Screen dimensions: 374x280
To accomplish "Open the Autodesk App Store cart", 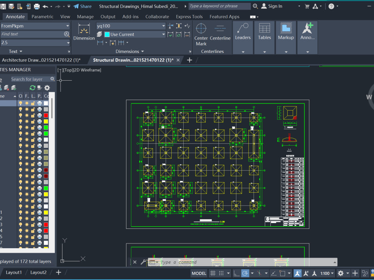I will (x=307, y=6).
